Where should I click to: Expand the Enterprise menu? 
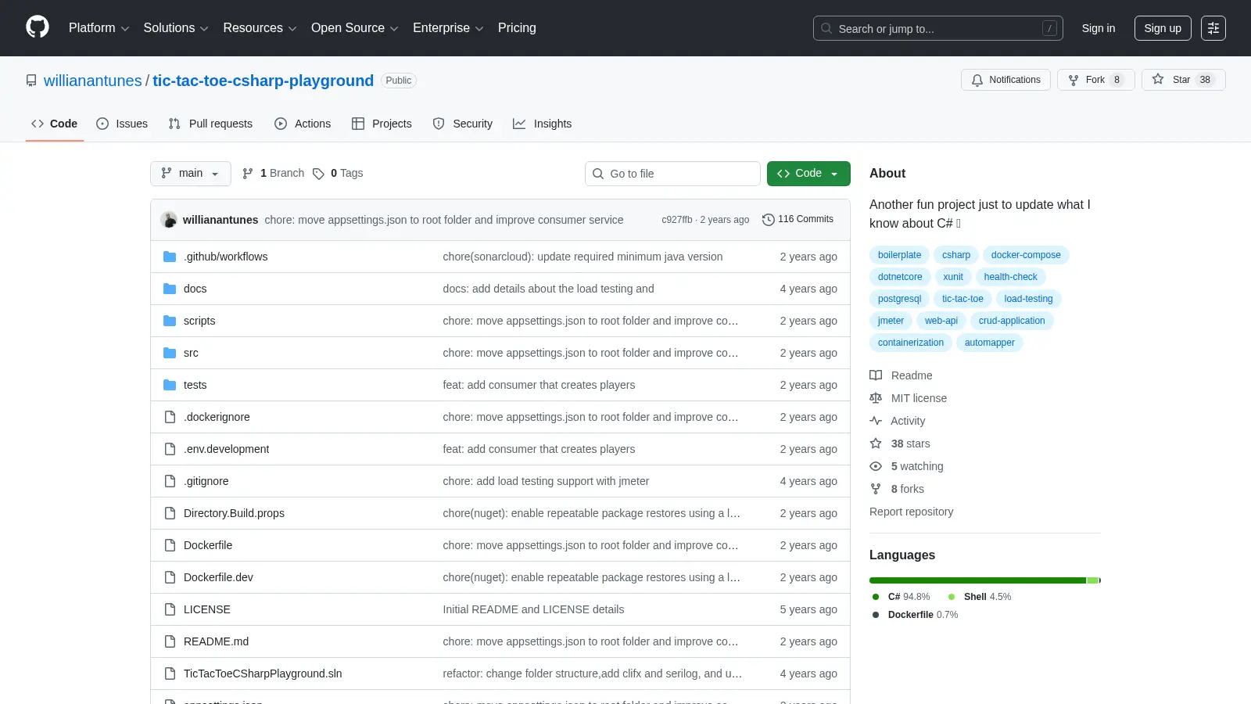[448, 28]
